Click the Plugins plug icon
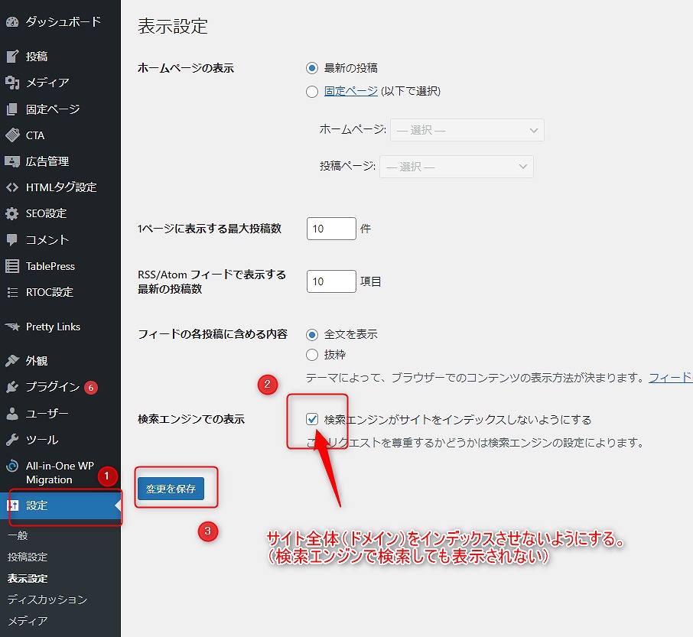Image resolution: width=693 pixels, height=637 pixels. (11, 387)
